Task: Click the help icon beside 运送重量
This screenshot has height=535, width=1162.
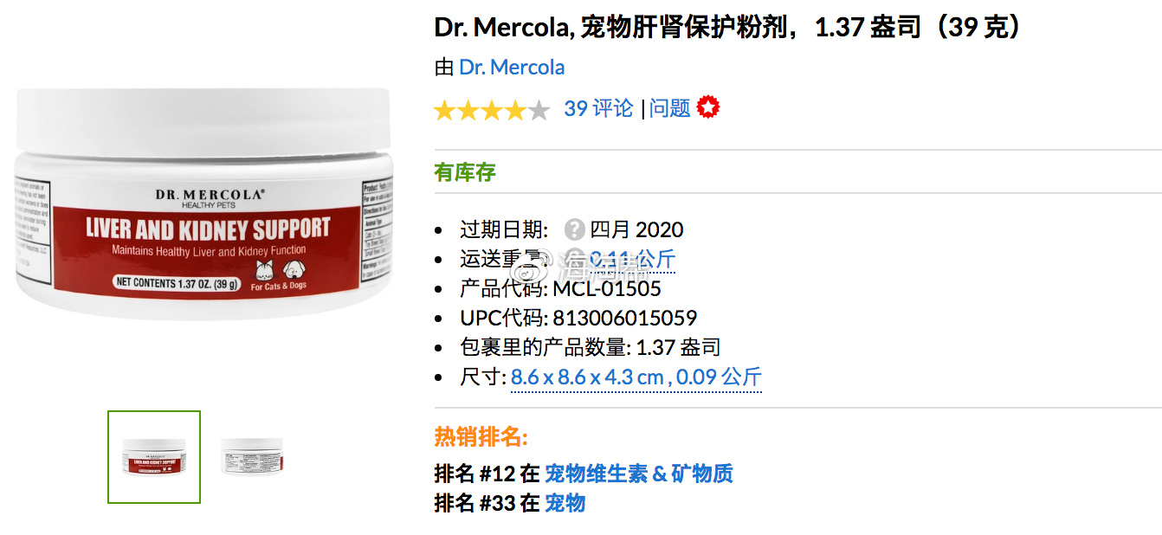Action: (x=574, y=259)
